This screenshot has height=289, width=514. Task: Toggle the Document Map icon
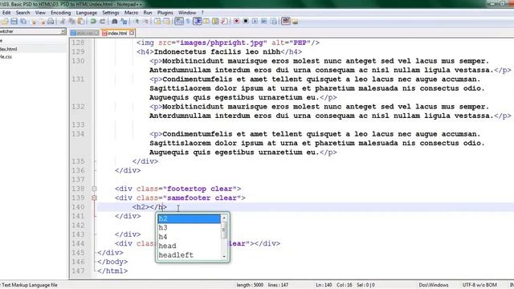point(215,22)
